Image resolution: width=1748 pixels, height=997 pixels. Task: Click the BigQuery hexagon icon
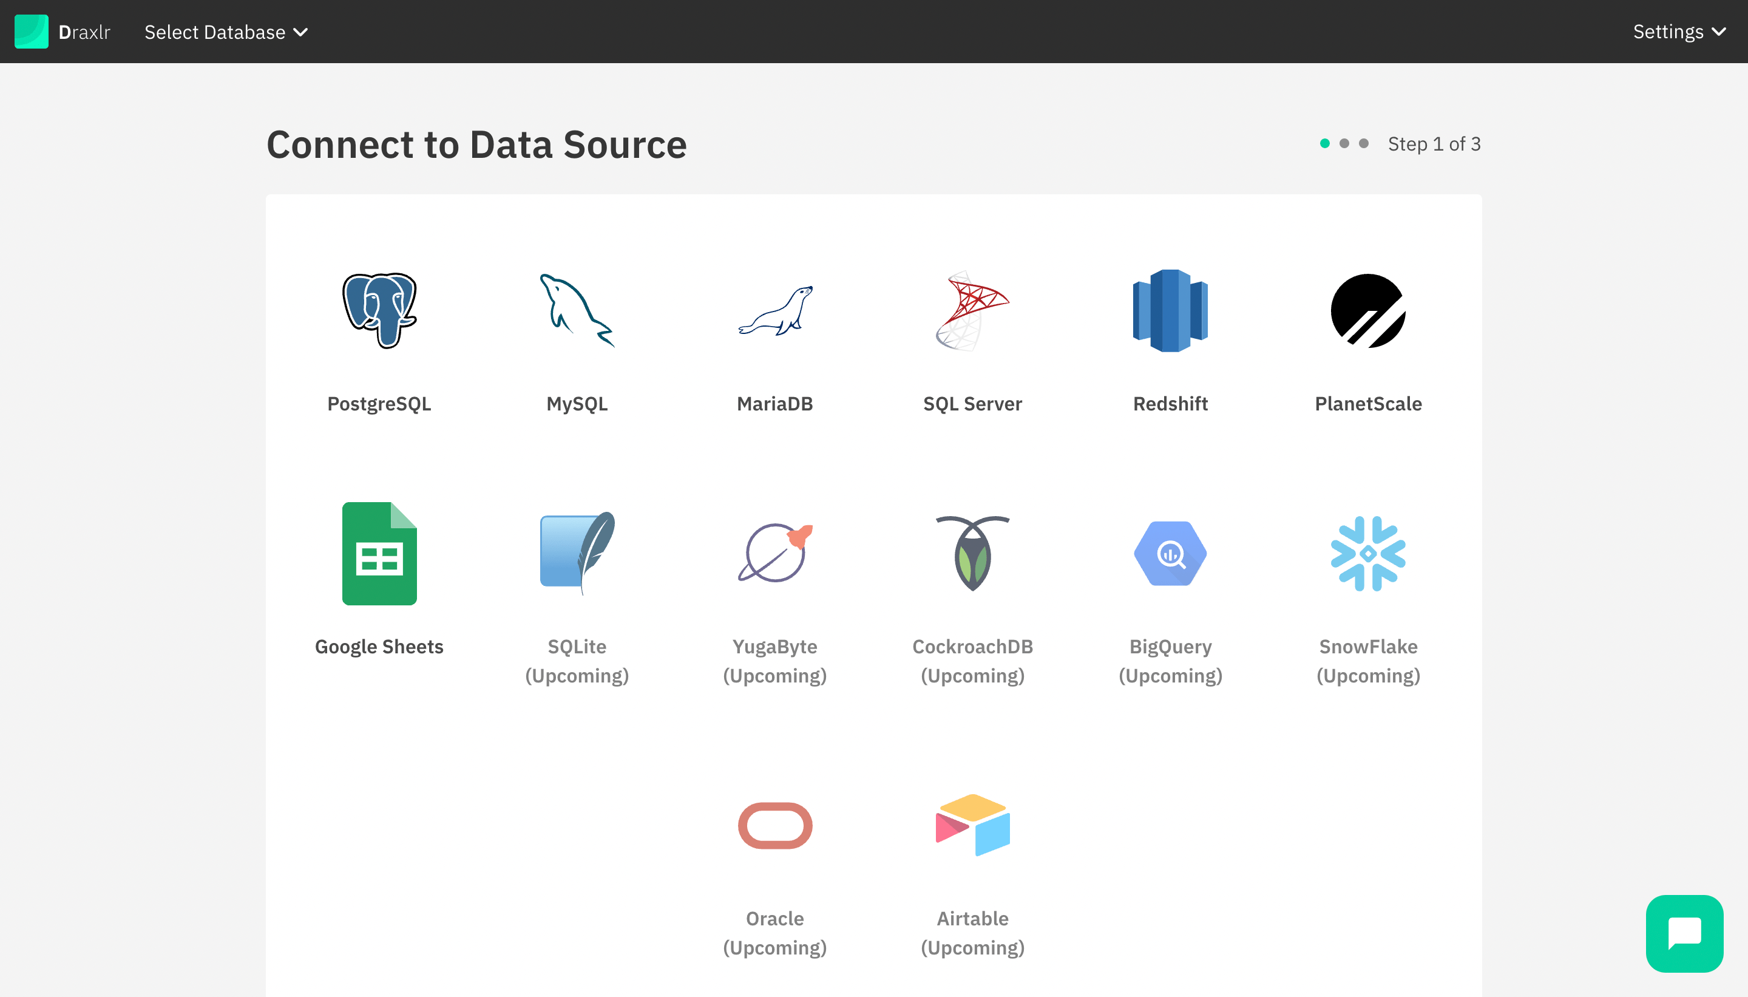point(1170,553)
